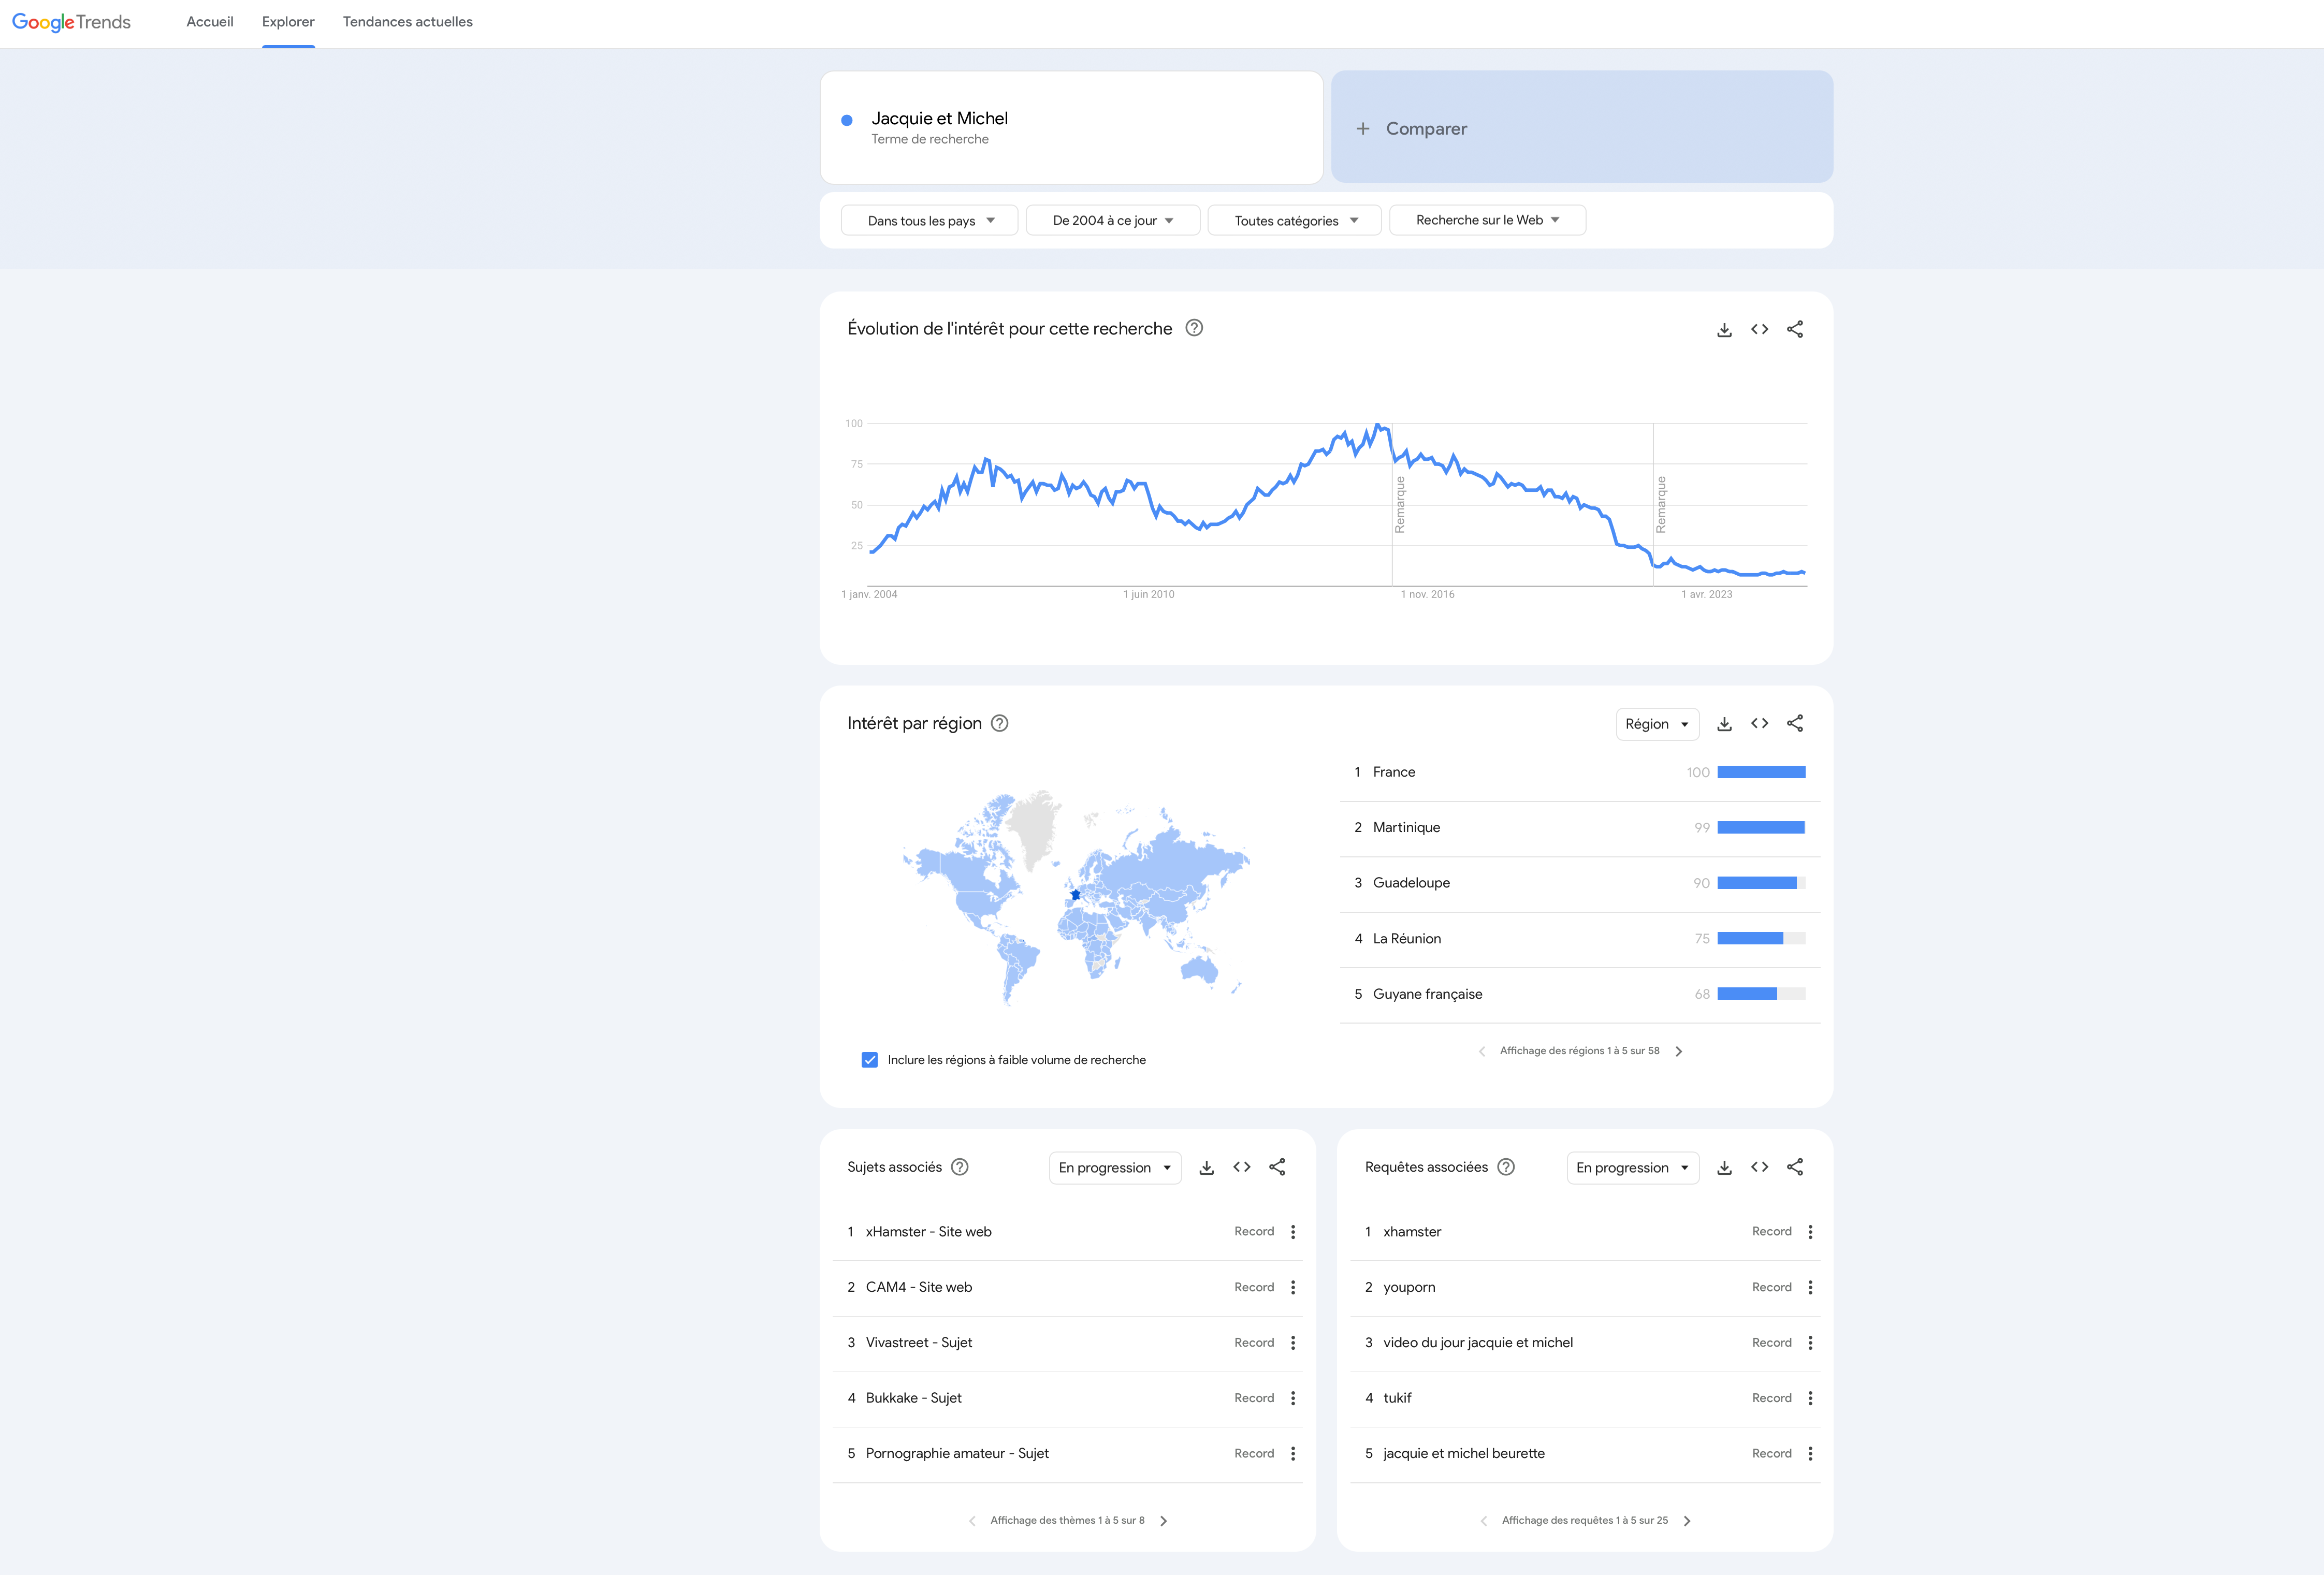Screen dimensions: 2324x1575
Task: Click embed icon on Intérêt par région
Action: (x=1759, y=723)
